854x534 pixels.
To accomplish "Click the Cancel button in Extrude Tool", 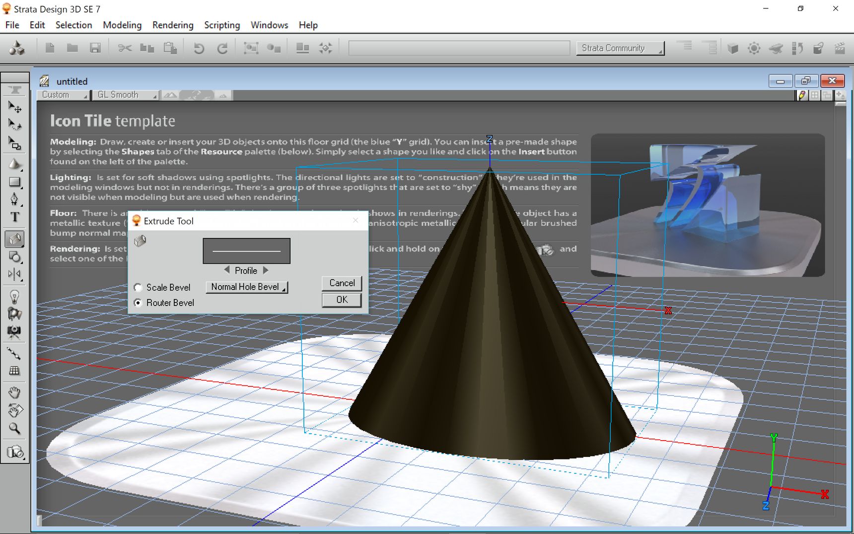I will click(342, 283).
